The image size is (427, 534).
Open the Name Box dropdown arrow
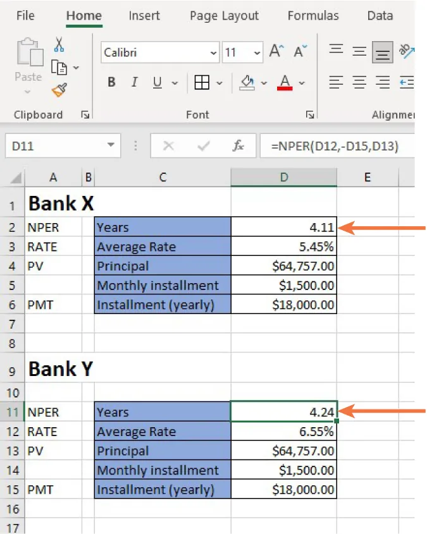tap(111, 146)
